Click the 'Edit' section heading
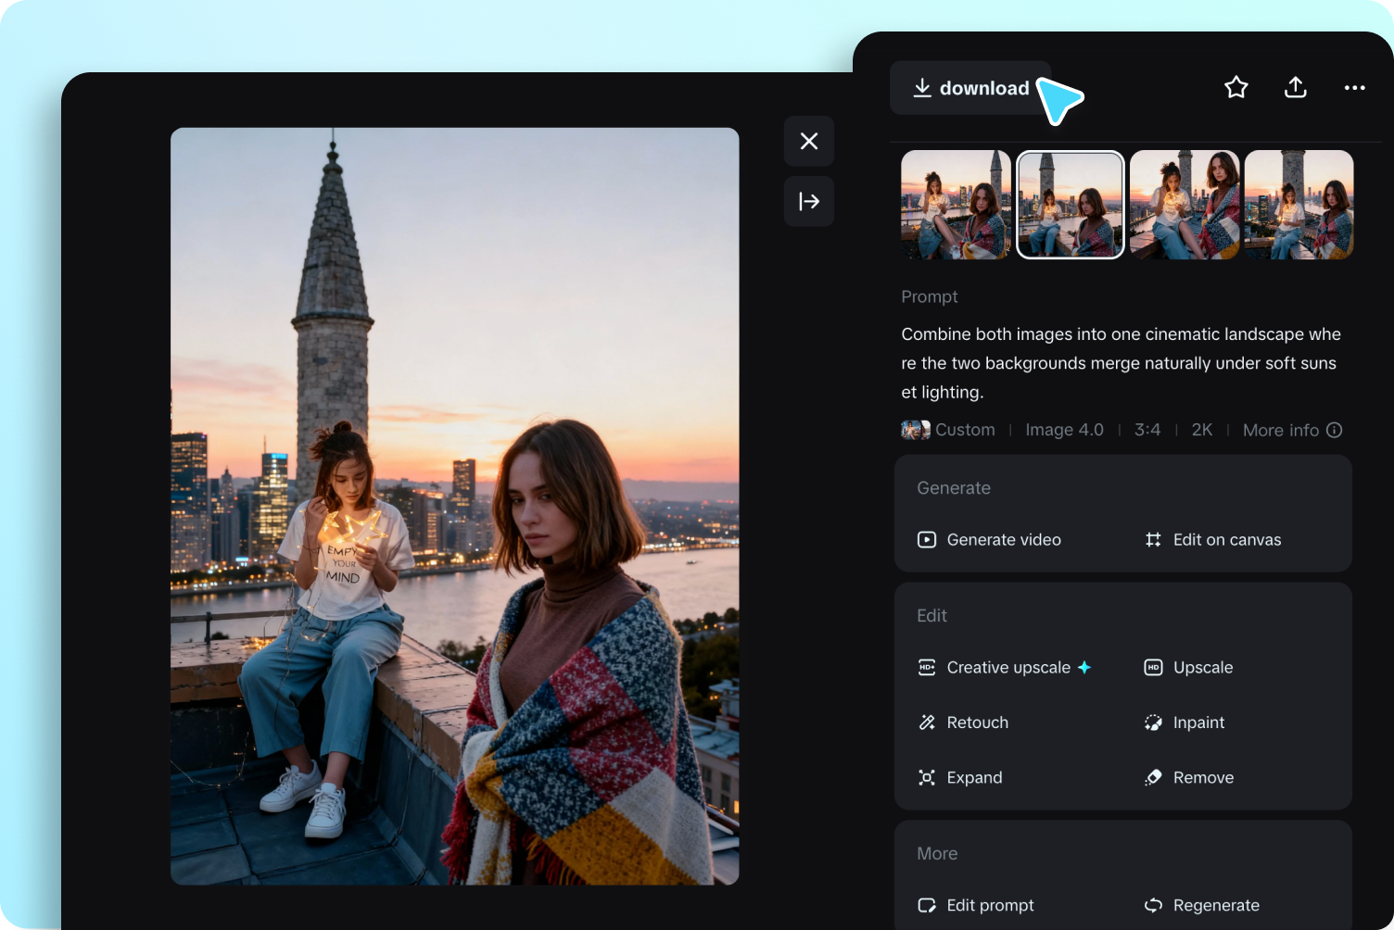1394x930 pixels. coord(931,616)
